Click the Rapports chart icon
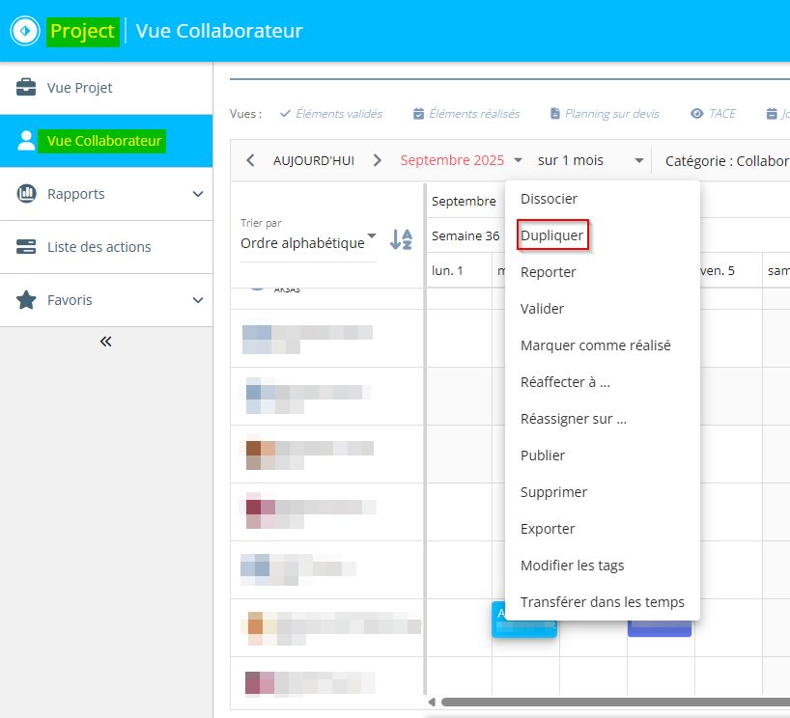Image resolution: width=790 pixels, height=718 pixels. (27, 194)
